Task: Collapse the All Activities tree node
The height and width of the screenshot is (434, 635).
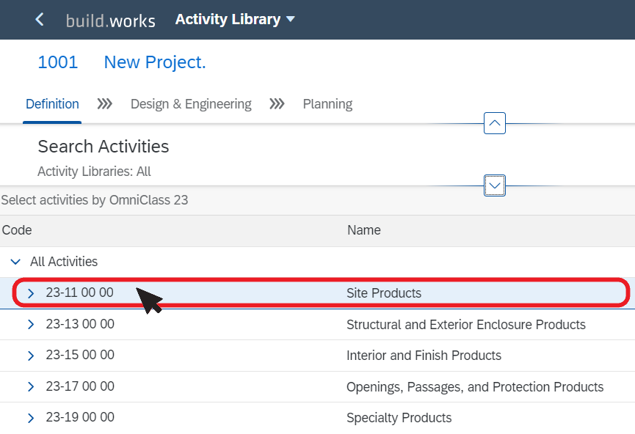Action: tap(15, 262)
